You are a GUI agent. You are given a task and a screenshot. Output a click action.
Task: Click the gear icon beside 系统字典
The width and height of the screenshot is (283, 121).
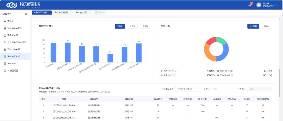point(5,64)
